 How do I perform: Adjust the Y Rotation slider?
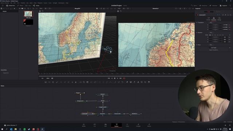pos(215,39)
